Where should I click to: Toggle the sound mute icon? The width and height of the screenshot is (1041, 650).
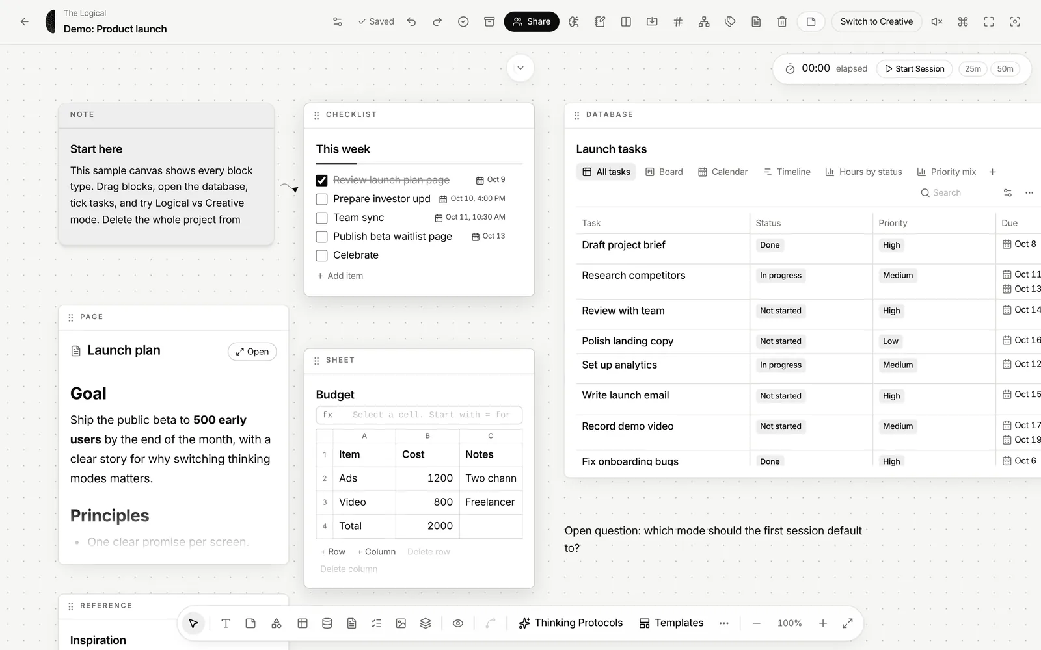(937, 21)
